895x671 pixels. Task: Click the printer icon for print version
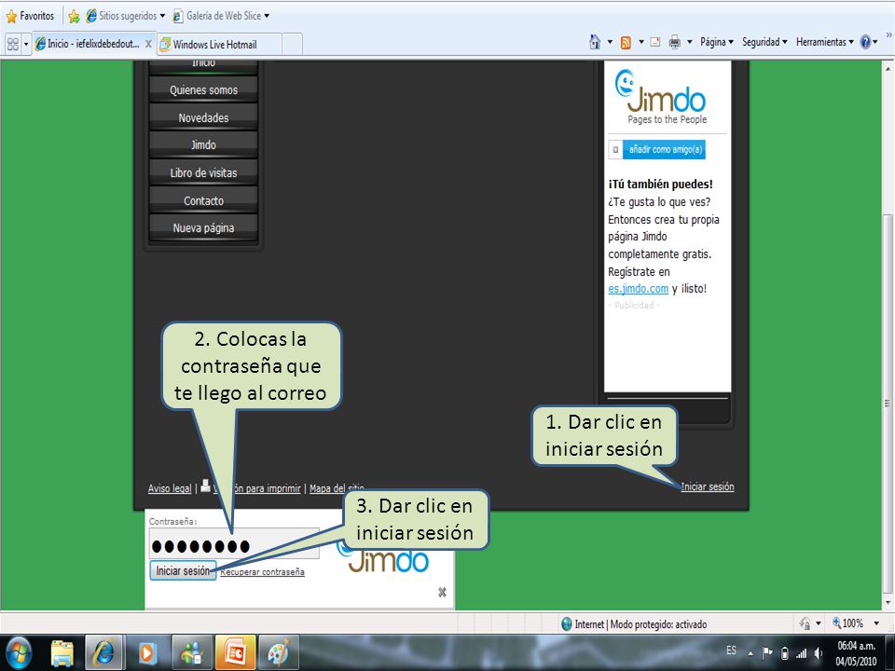point(205,486)
